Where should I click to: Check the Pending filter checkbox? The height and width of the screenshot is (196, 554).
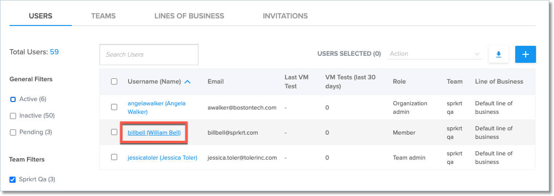tap(13, 132)
